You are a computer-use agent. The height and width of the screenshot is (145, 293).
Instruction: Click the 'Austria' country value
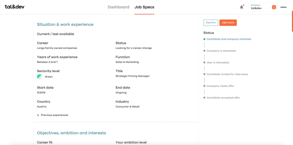pyautogui.click(x=42, y=107)
